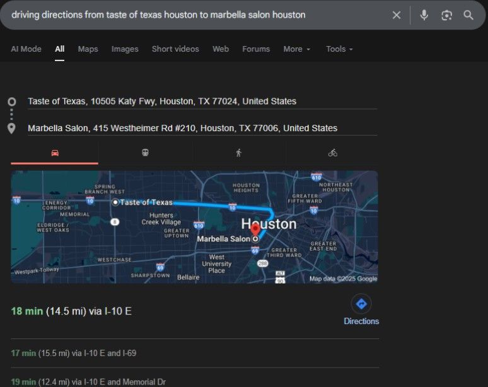Viewport: 488px width, 387px height.
Task: Switch to AI Mode tab
Action: [x=26, y=49]
